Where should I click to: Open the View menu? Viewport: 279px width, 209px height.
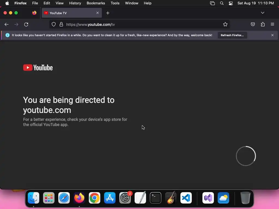tap(59, 3)
